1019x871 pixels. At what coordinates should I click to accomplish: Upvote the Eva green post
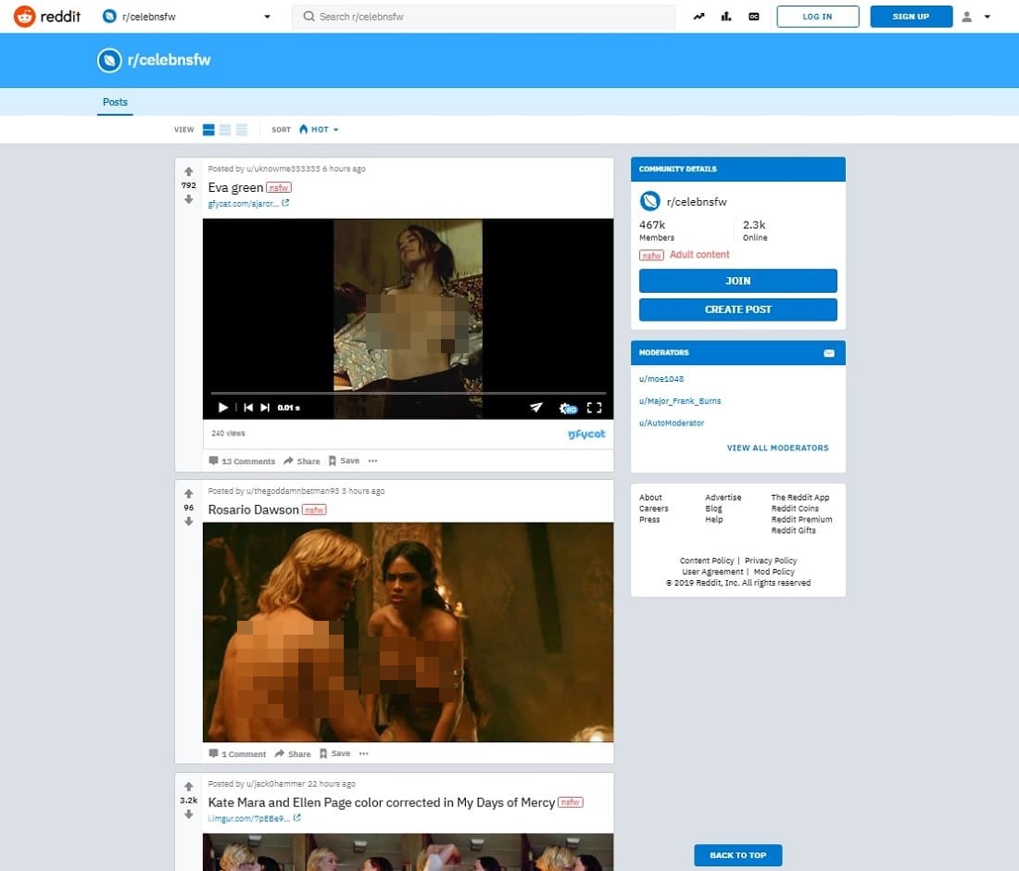coord(189,171)
